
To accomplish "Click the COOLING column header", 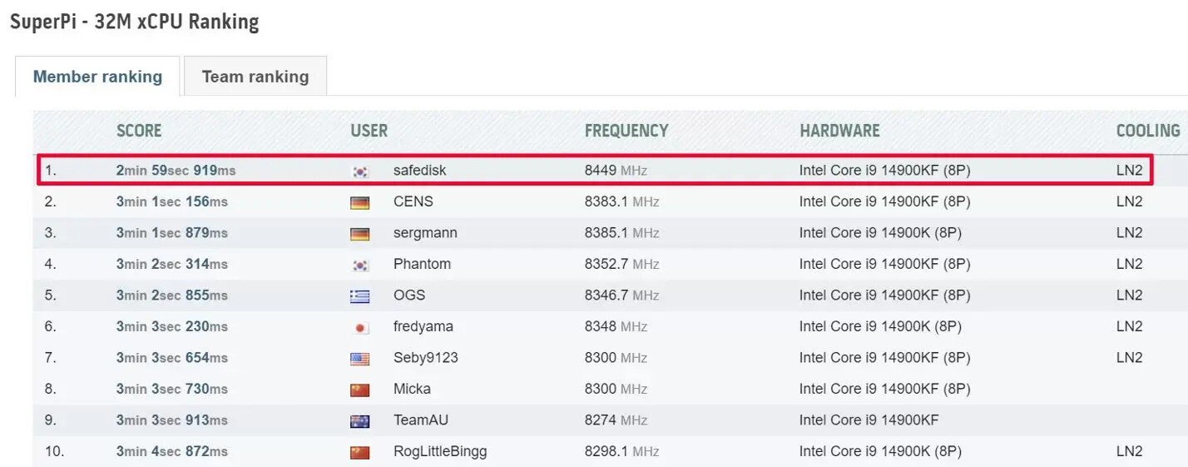I will (x=1148, y=131).
